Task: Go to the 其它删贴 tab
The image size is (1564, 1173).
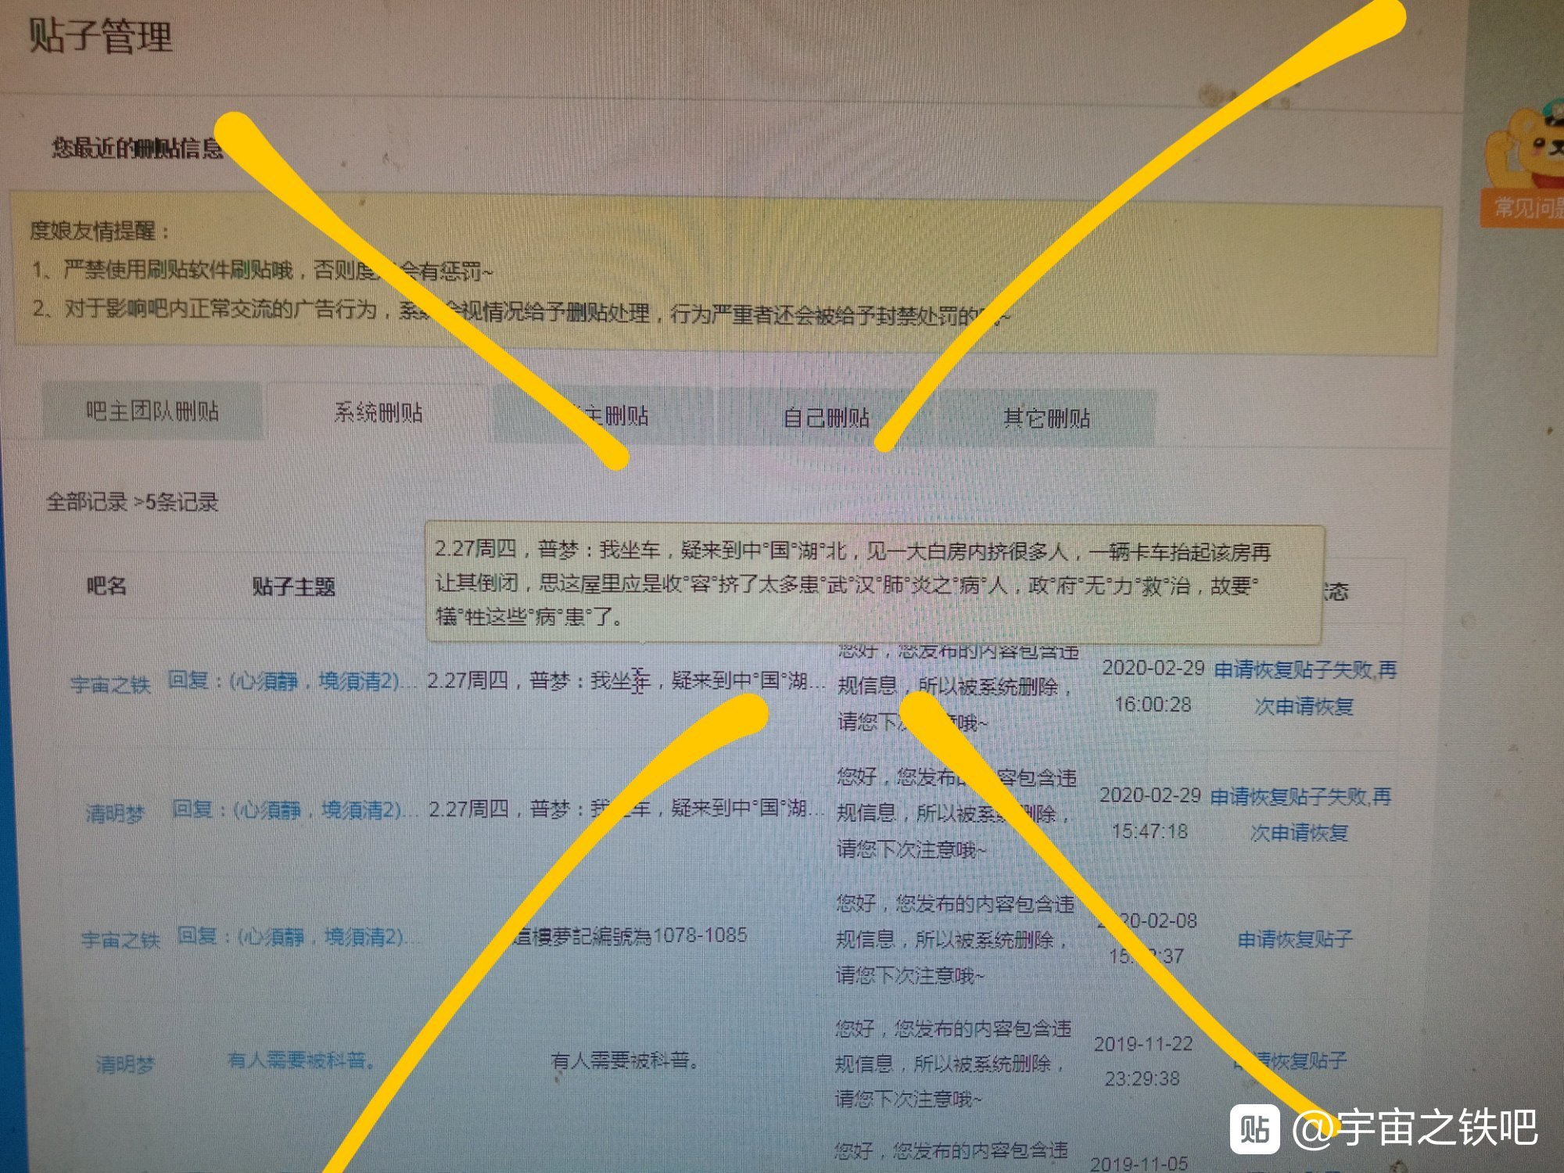Action: point(1047,418)
